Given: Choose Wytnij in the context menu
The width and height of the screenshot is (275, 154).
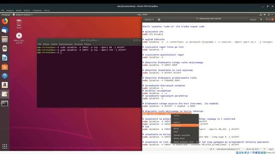Looking at the screenshot, I should tap(185, 122).
